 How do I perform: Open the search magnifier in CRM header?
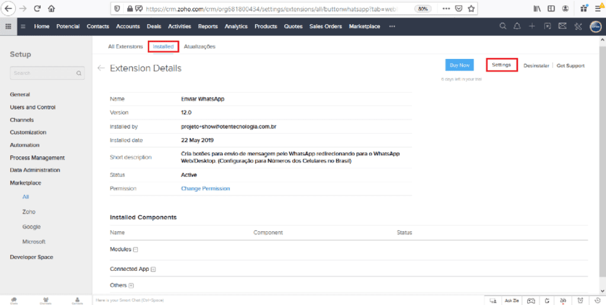point(503,27)
